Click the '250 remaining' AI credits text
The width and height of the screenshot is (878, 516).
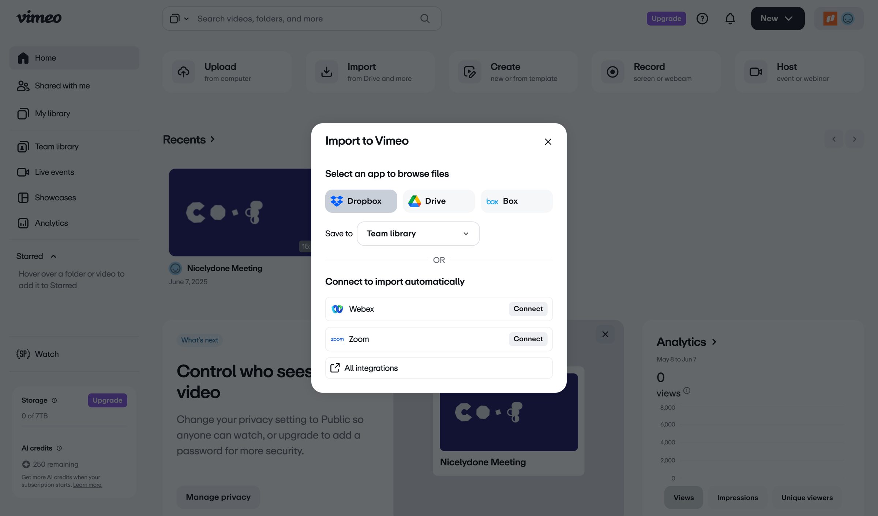(x=55, y=464)
